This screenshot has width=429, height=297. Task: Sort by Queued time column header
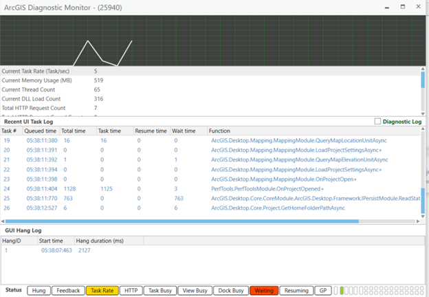tap(41, 131)
